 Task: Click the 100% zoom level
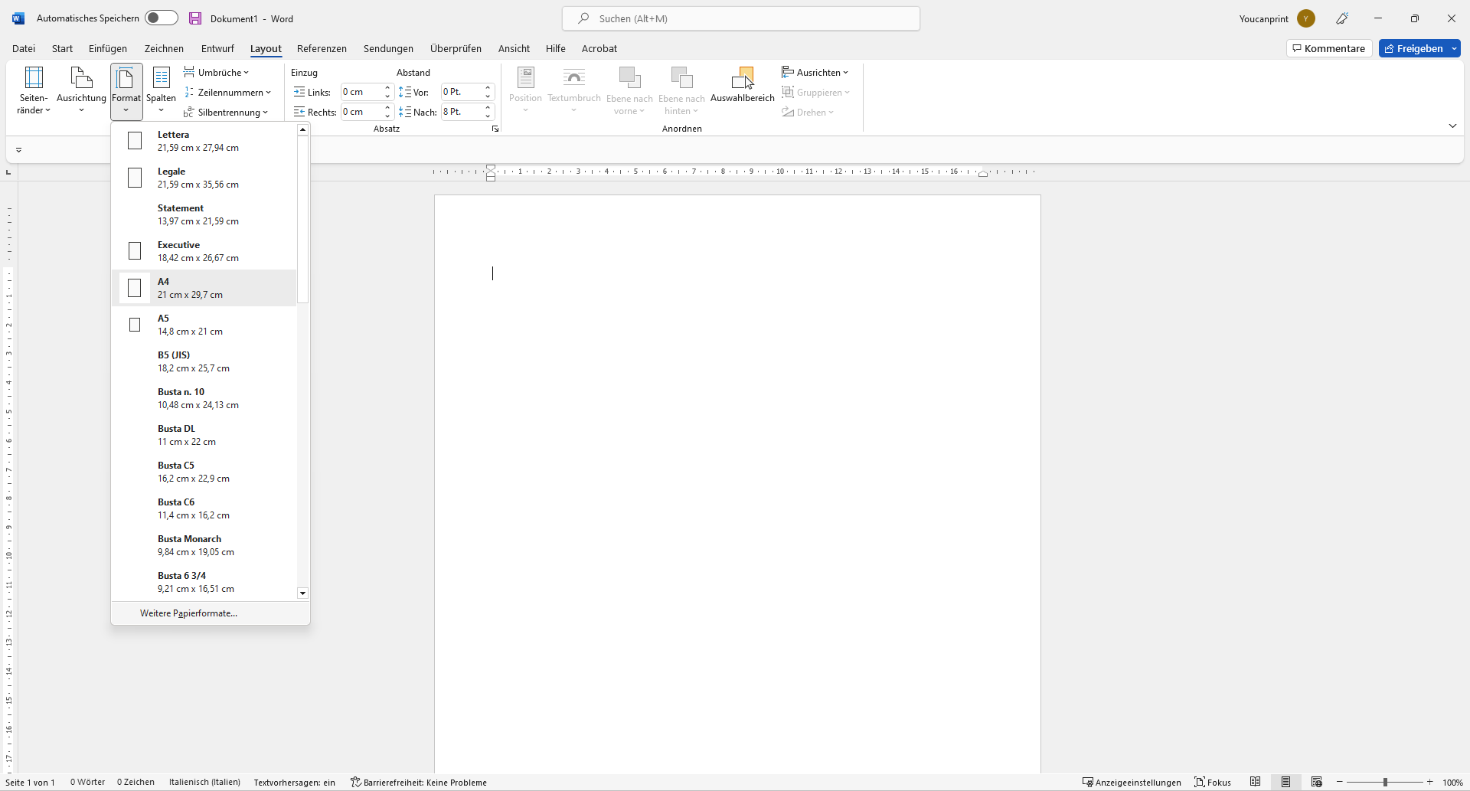pos(1452,783)
